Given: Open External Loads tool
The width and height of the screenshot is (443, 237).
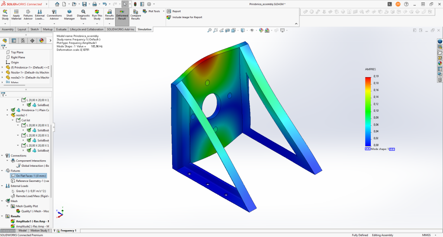Looking at the screenshot, I should pos(40,15).
